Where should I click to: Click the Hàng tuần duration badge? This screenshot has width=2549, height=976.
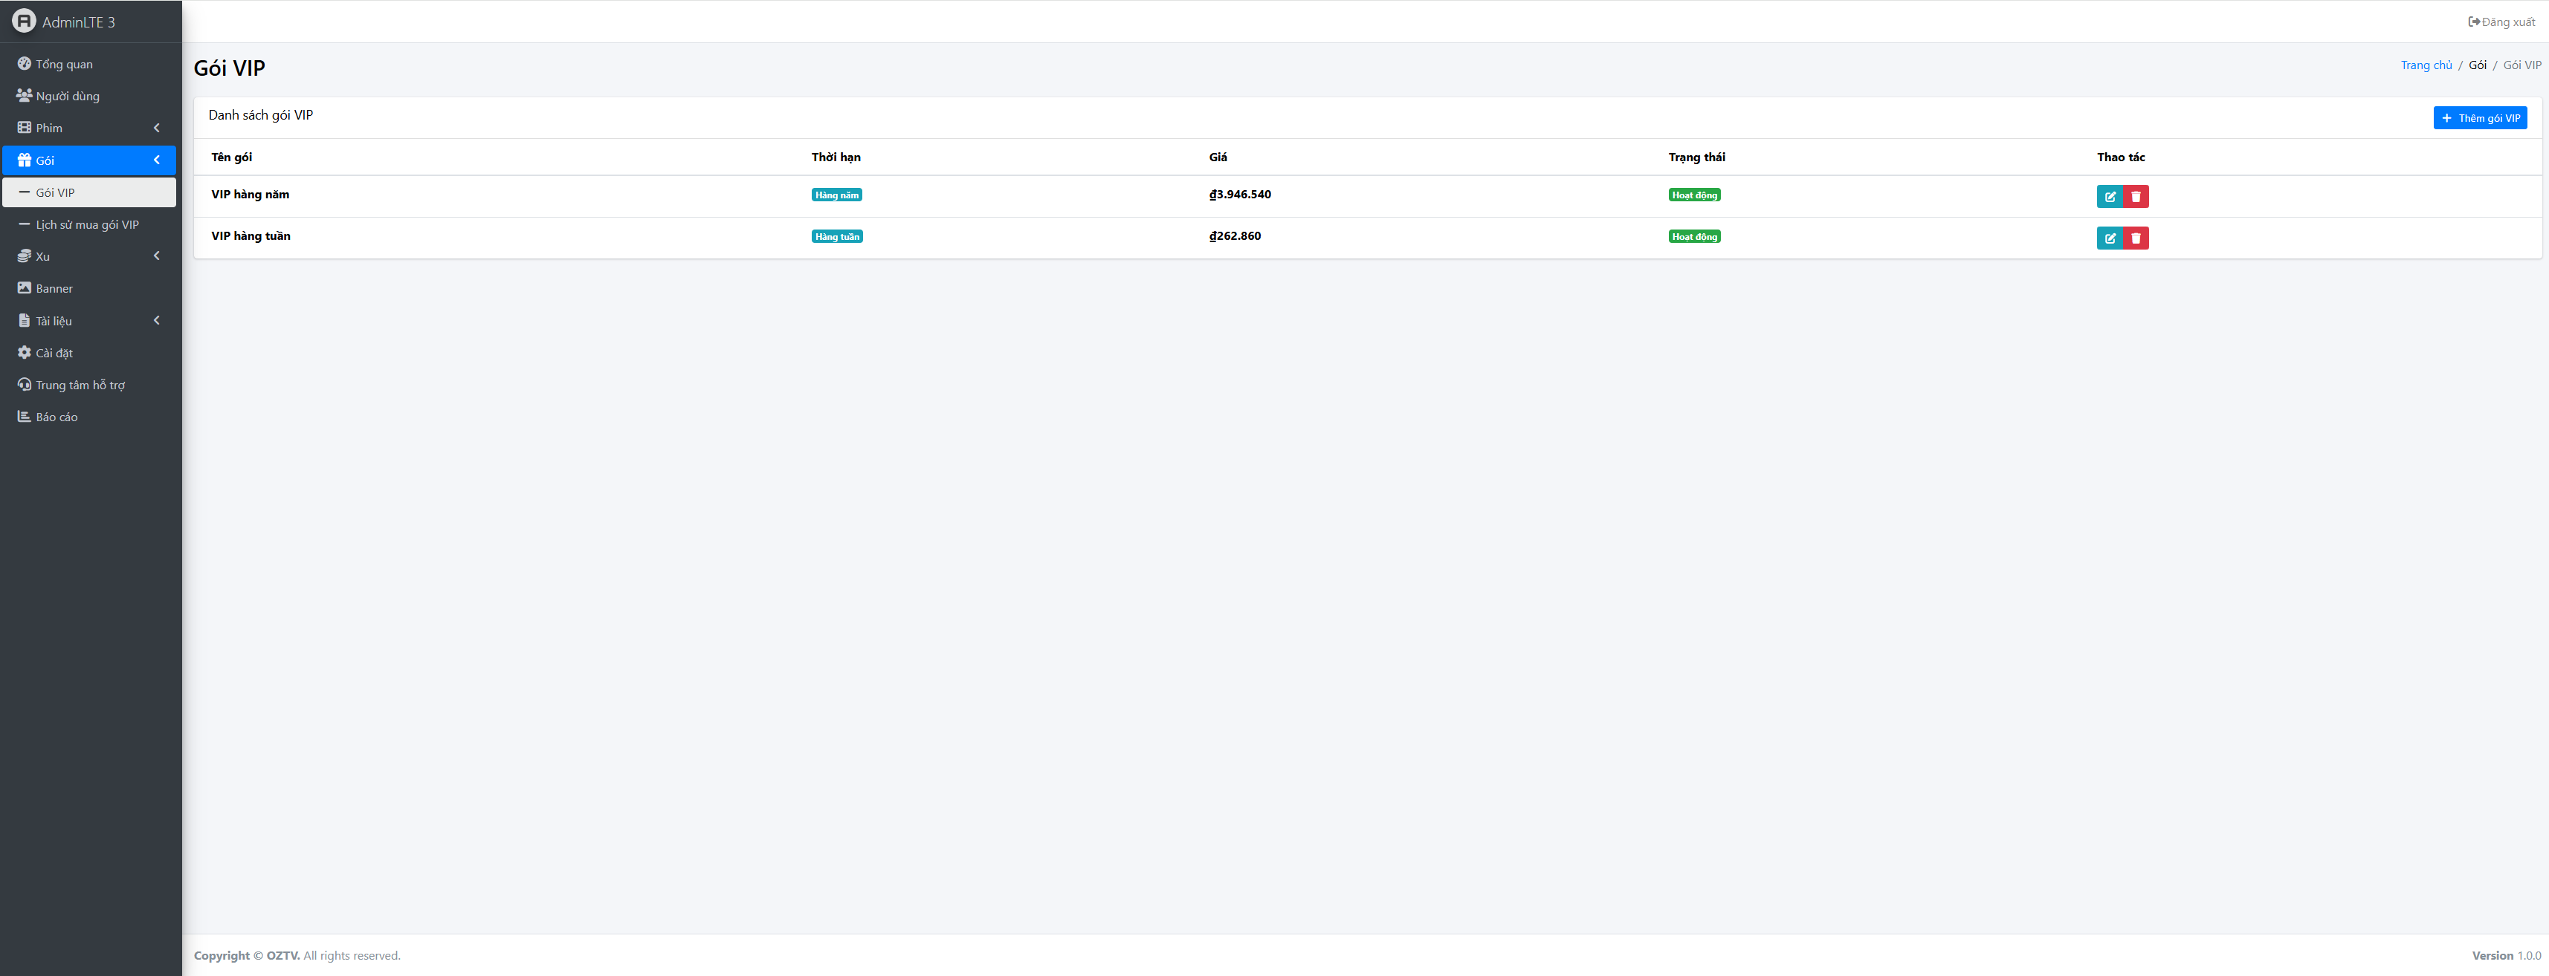(837, 235)
